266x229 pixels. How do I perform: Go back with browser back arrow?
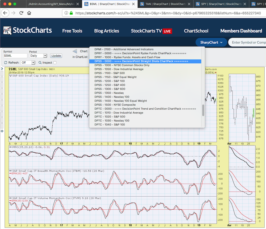click(6, 13)
